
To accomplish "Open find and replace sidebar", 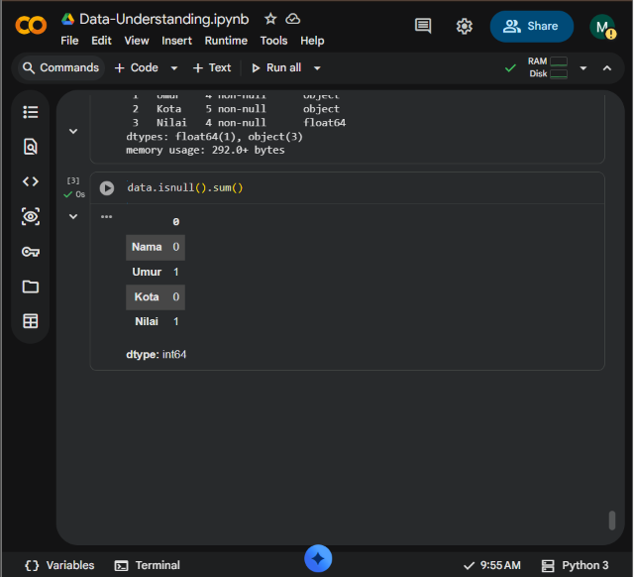I will tap(31, 147).
